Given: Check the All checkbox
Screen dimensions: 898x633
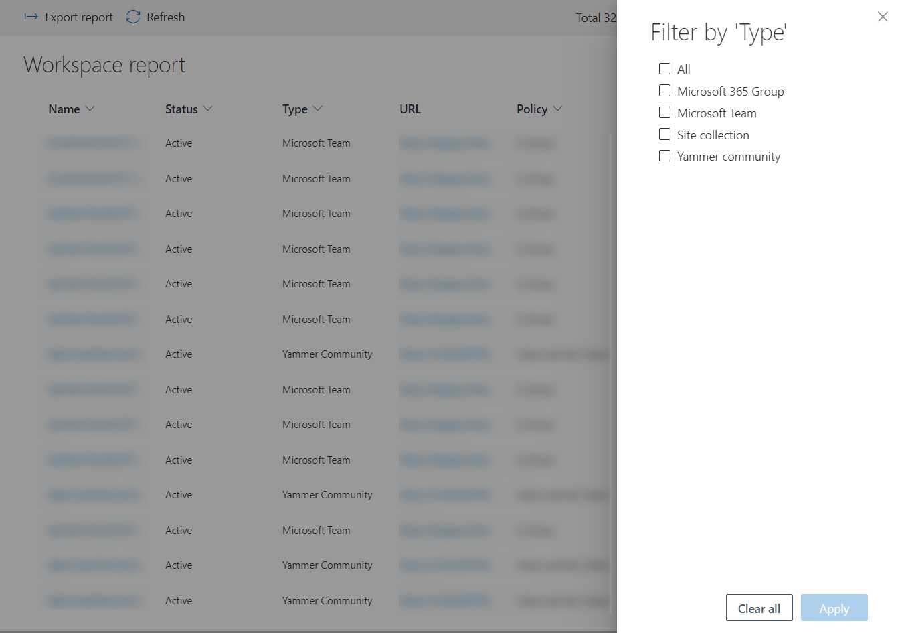Looking at the screenshot, I should click(664, 69).
